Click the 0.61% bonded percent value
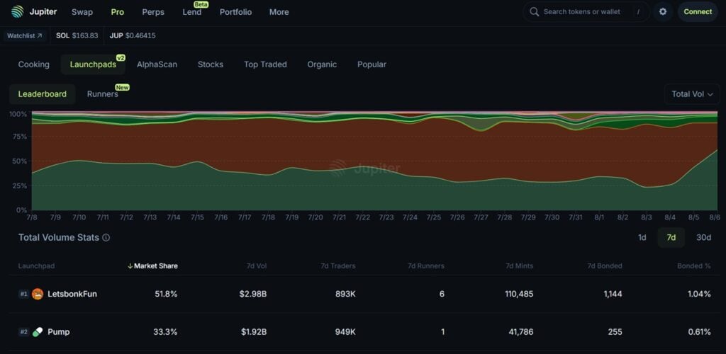The width and height of the screenshot is (726, 354). [x=698, y=332]
